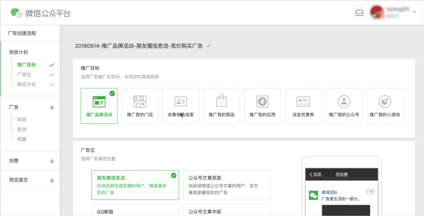Click the lock icon beside 创意

point(52,161)
